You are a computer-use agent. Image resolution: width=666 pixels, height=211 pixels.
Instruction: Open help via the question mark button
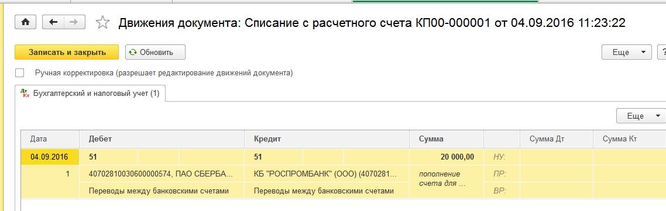click(x=662, y=52)
